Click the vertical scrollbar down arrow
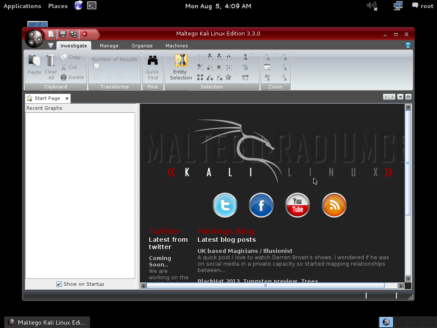Screen dimensions: 437x328 click(408, 278)
